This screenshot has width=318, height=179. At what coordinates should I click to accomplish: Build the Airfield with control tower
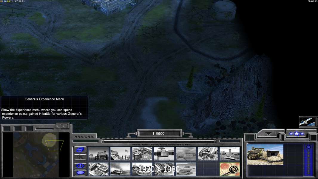tap(230, 154)
